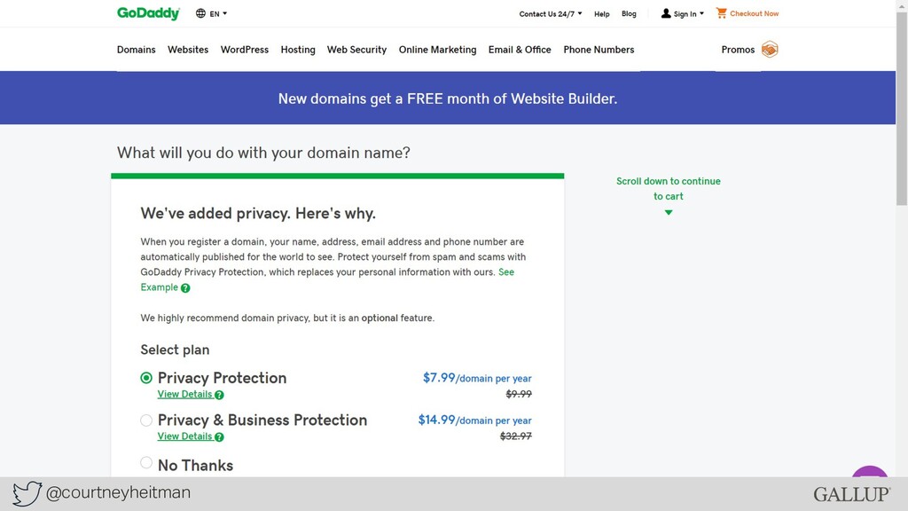Expand the Contact Us 24/7 dropdown
The image size is (908, 511).
[x=551, y=14]
